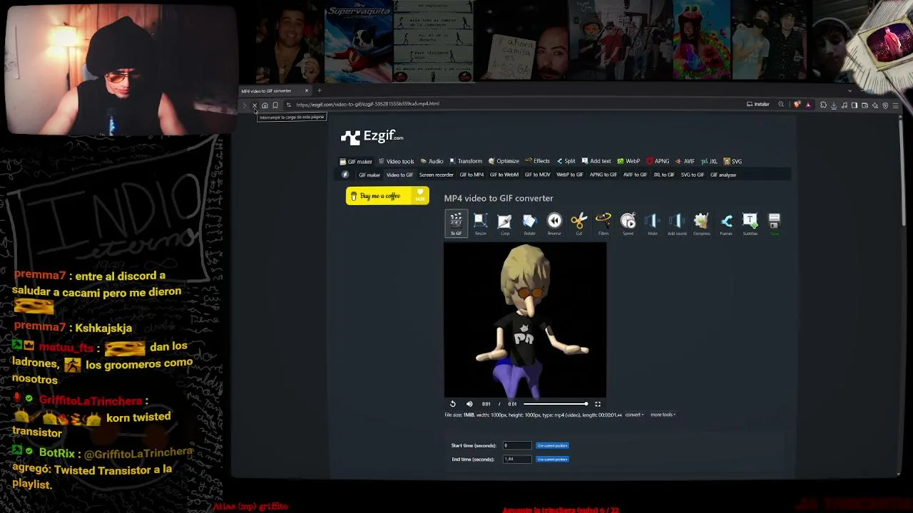Open the Audio menu
The height and width of the screenshot is (513, 913).
pyautogui.click(x=432, y=161)
